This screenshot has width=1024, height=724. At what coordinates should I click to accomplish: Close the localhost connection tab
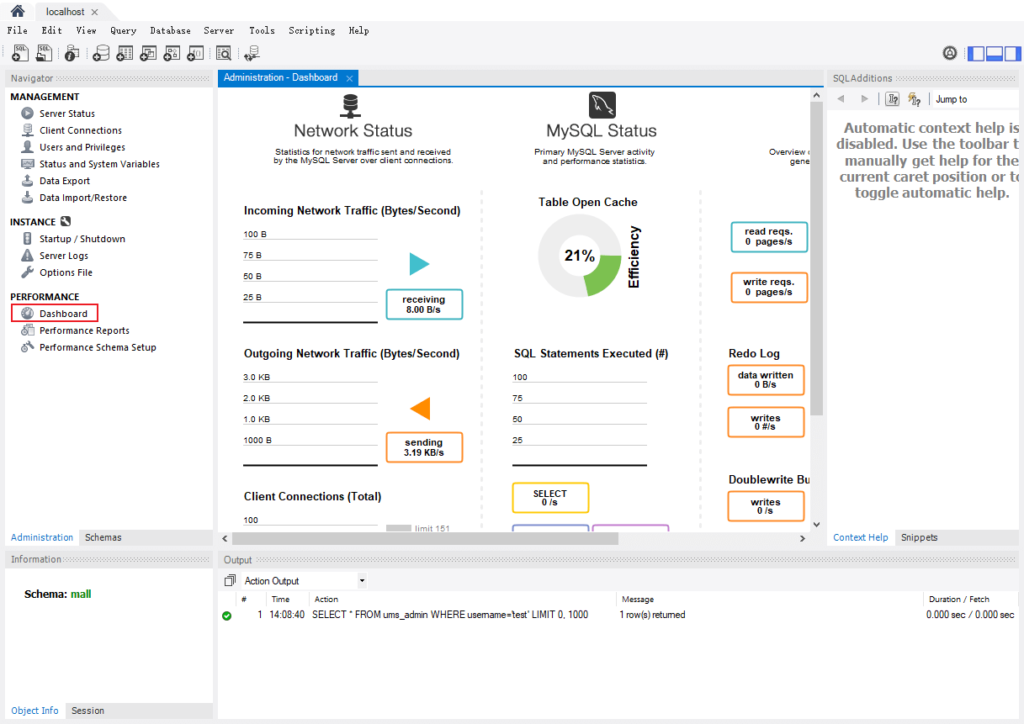94,13
